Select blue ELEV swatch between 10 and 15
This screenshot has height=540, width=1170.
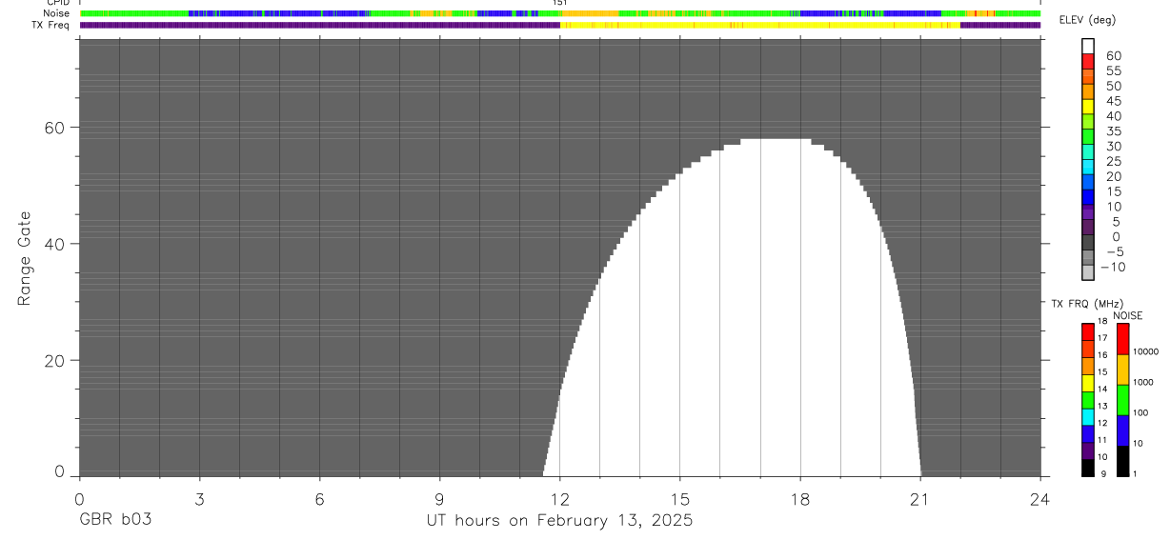(1087, 197)
